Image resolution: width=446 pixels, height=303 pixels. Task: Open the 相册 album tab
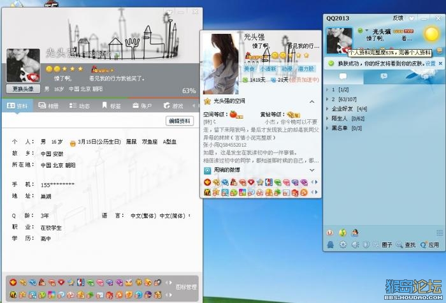point(48,106)
